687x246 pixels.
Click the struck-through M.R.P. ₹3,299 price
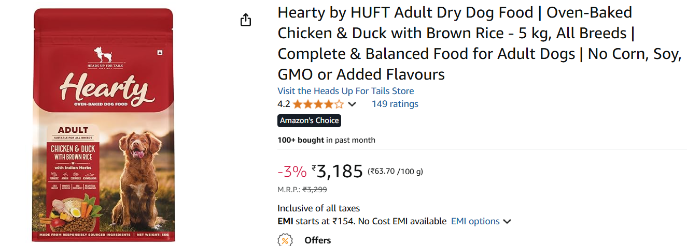click(315, 190)
